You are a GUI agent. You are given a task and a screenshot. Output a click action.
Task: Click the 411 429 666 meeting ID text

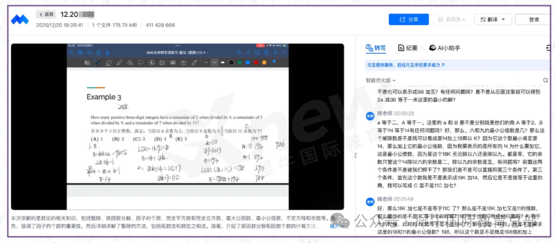tap(160, 25)
